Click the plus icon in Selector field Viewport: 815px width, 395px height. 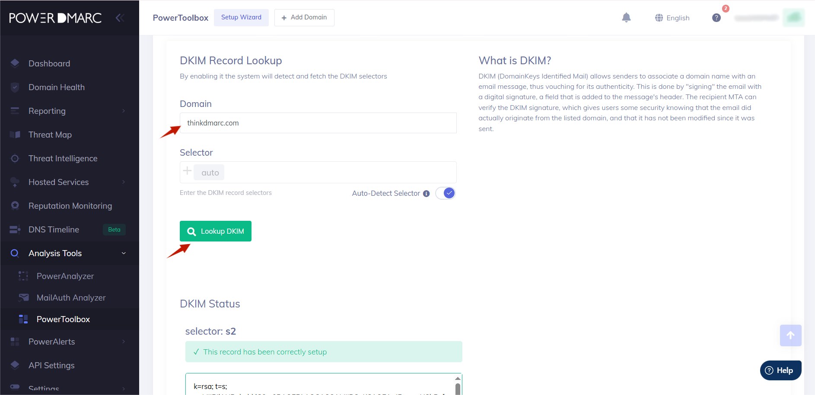[187, 171]
